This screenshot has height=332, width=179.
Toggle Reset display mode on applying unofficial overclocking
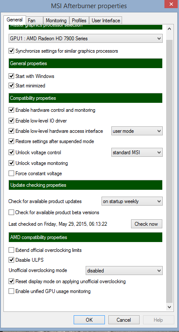(12, 281)
